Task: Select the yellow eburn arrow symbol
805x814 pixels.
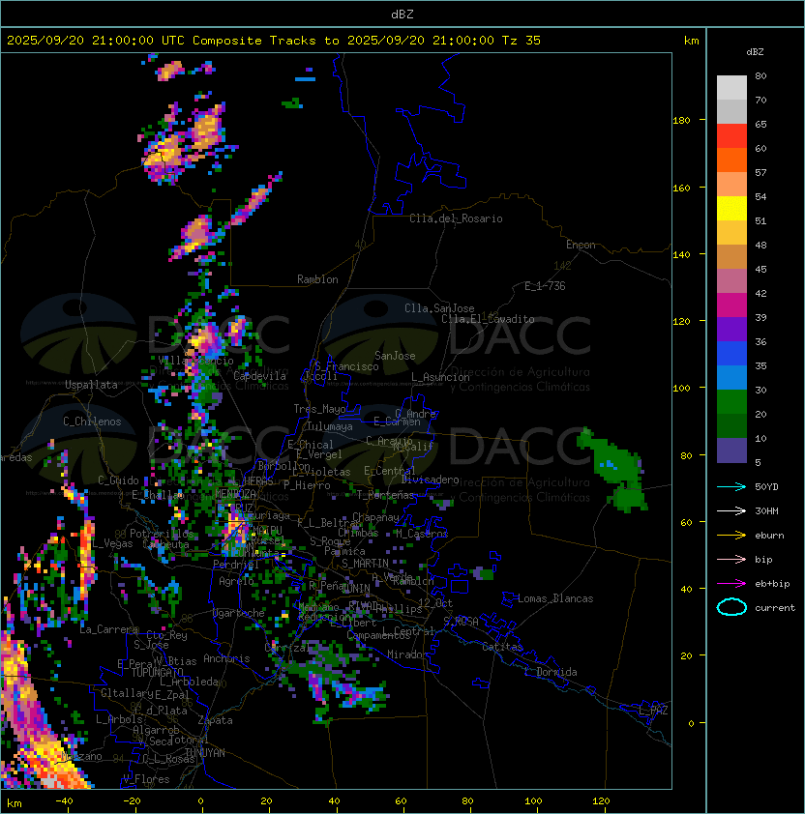Action: [x=731, y=536]
